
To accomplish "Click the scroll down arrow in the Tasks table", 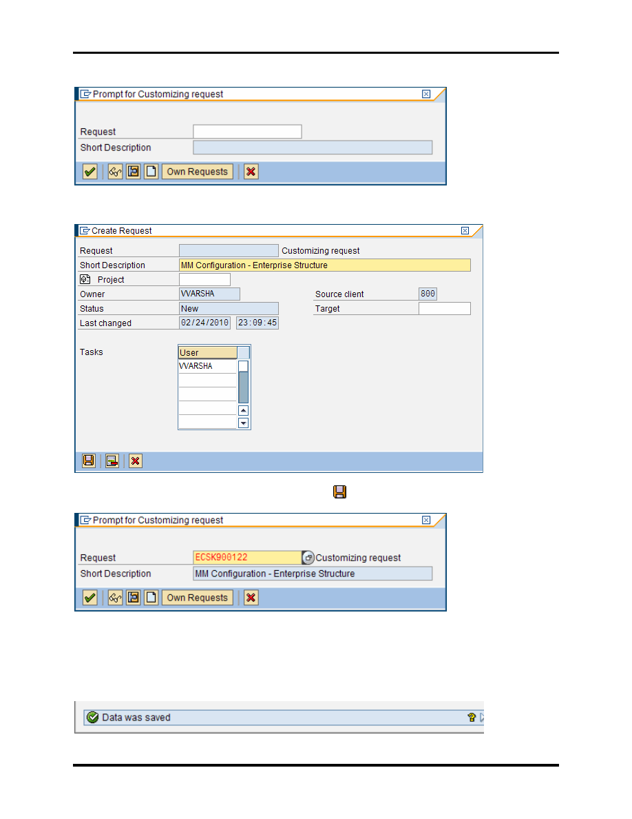I will [x=243, y=423].
